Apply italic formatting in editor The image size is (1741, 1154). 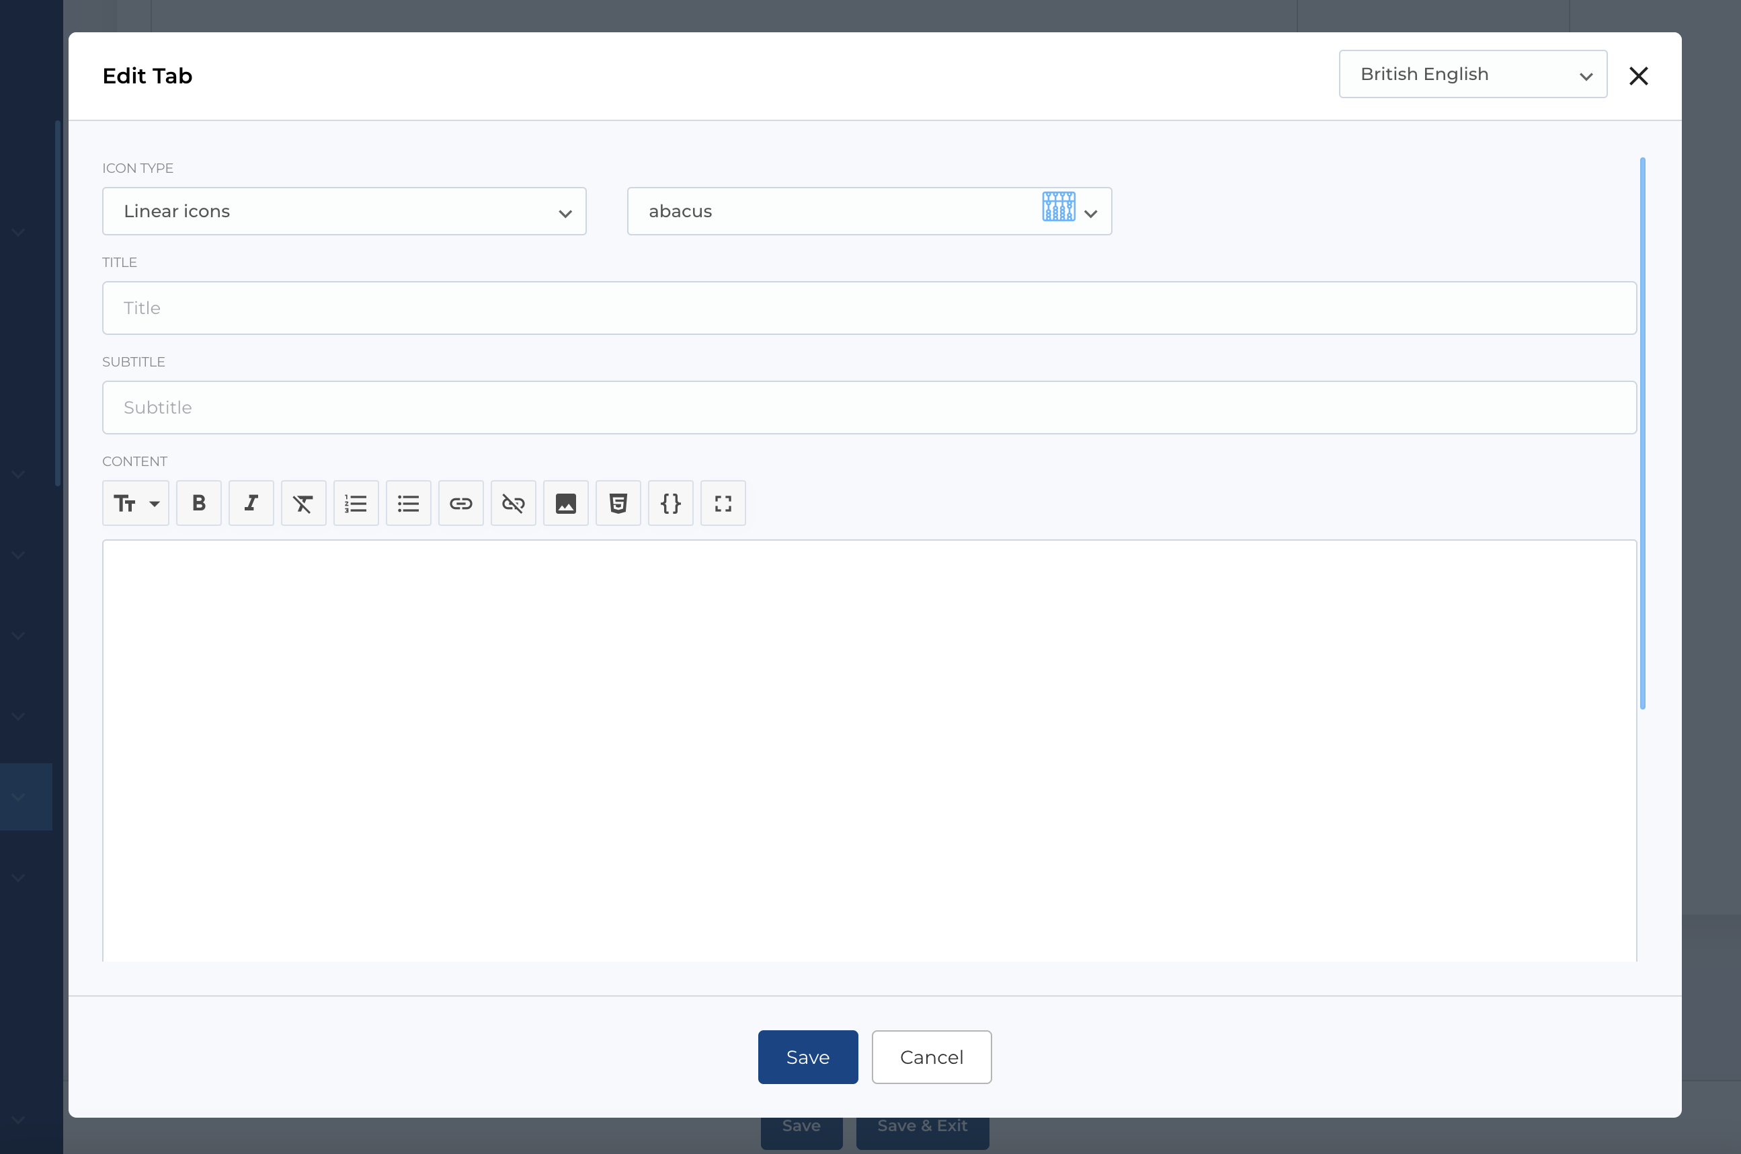[251, 504]
